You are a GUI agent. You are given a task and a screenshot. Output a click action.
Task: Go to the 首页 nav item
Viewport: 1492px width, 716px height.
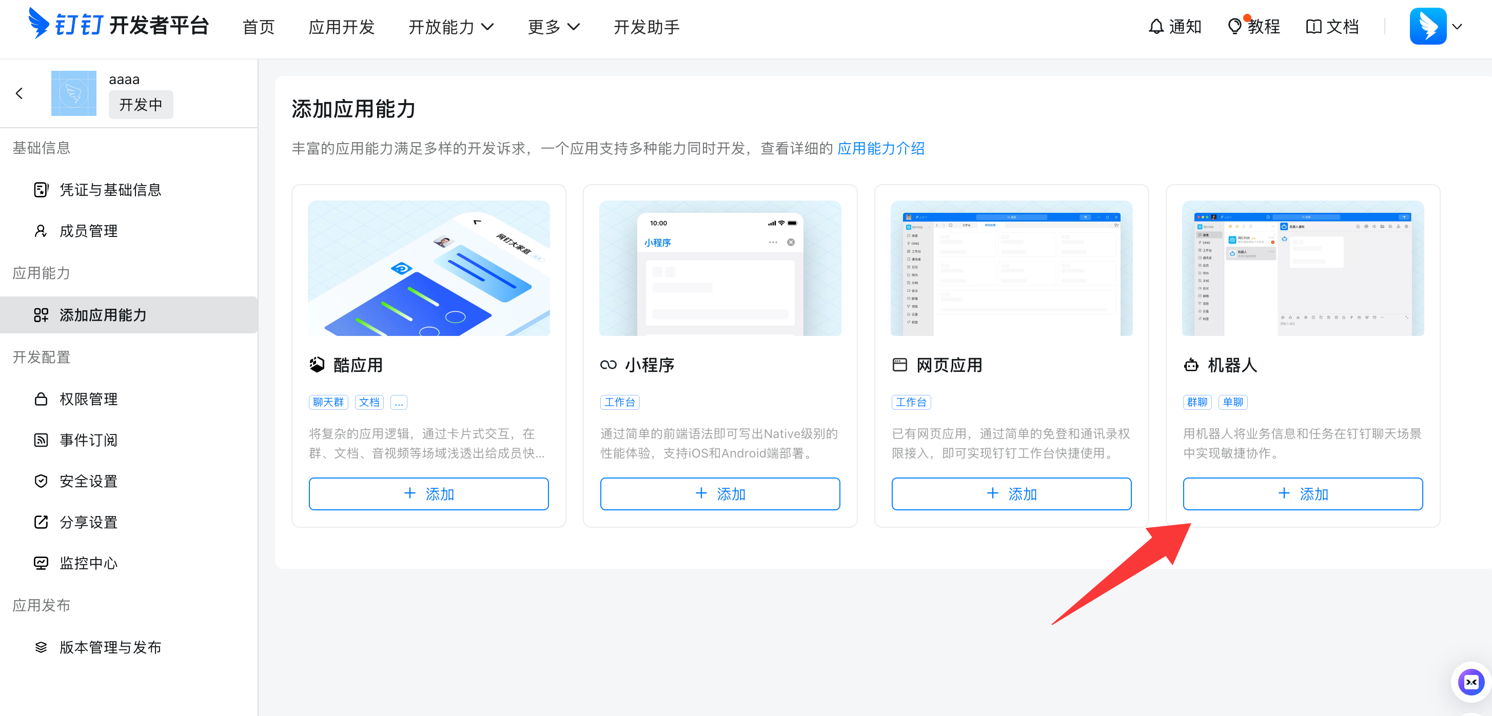point(258,27)
